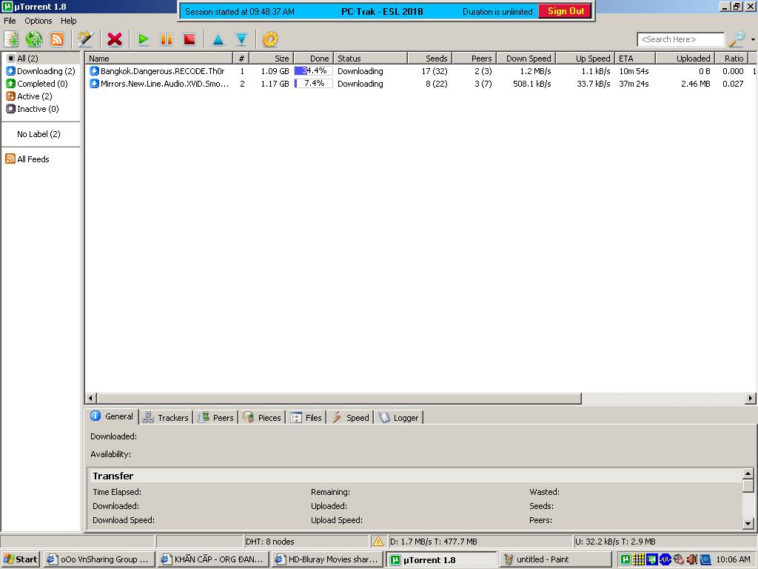758x569 pixels.
Task: Switch to the Pieces tab
Action: pyautogui.click(x=262, y=418)
